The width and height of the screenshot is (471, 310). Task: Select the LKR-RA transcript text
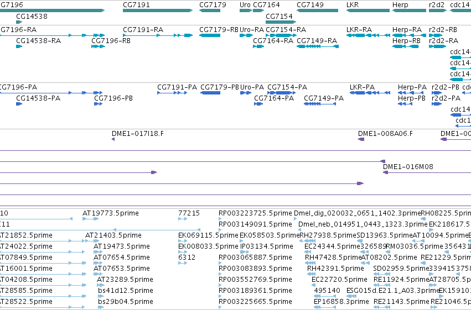point(359,30)
